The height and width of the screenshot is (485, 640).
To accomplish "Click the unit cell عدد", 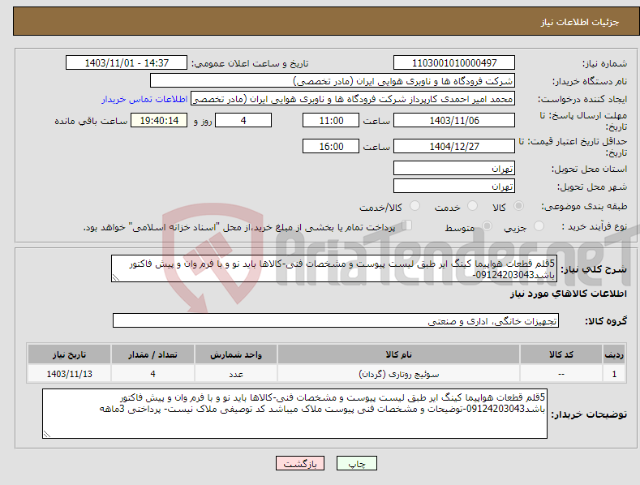I will (236, 374).
